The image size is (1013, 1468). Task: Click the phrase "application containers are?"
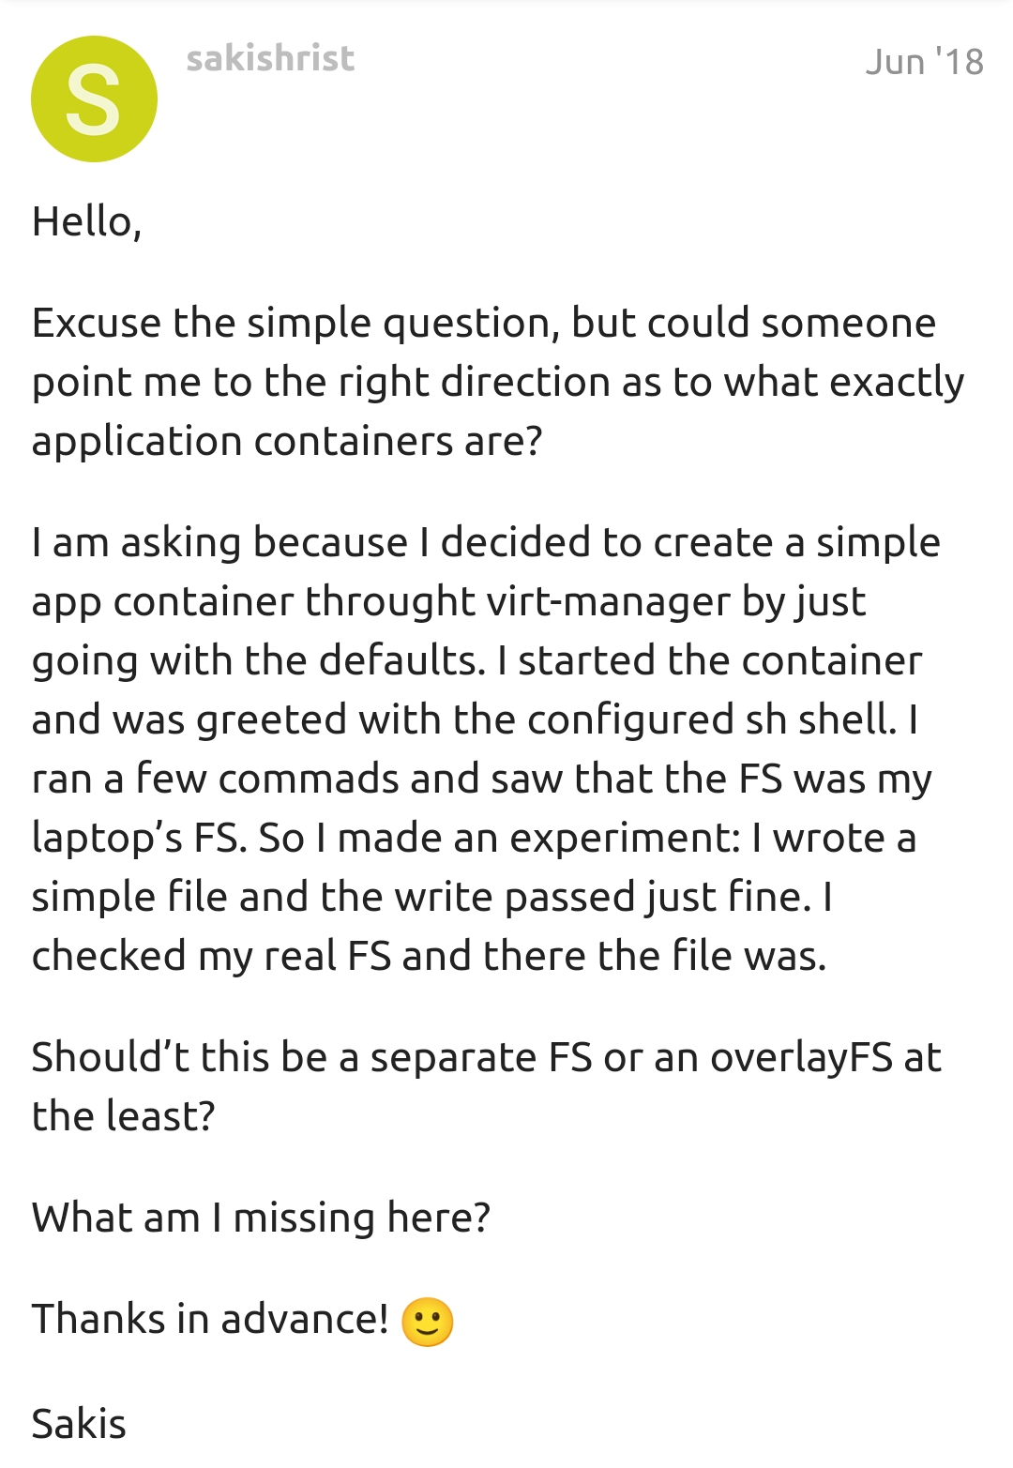(x=287, y=441)
